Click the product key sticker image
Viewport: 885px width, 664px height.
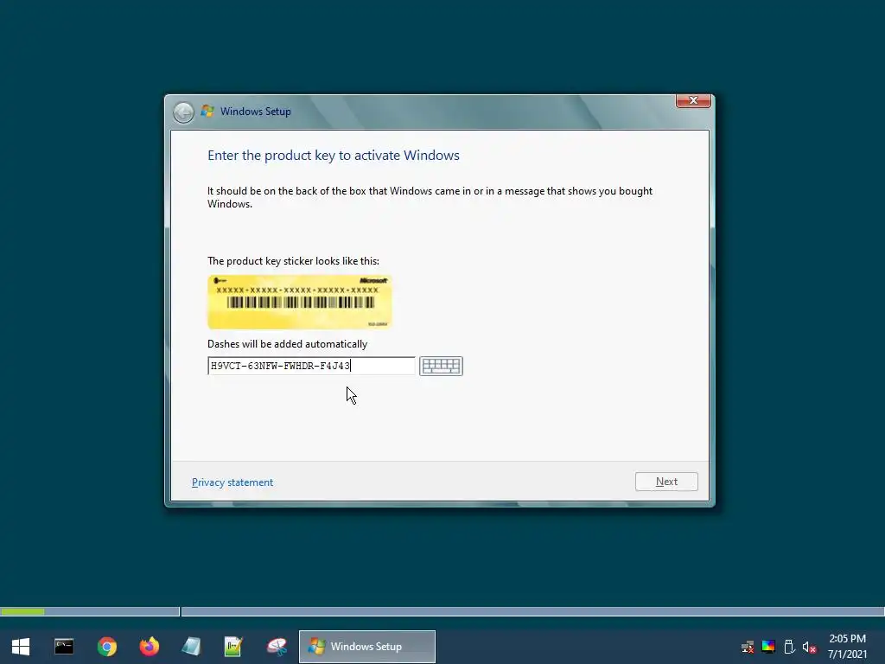click(x=300, y=302)
